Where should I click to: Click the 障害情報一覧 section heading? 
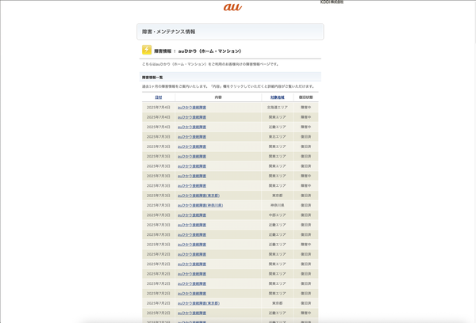(x=152, y=78)
